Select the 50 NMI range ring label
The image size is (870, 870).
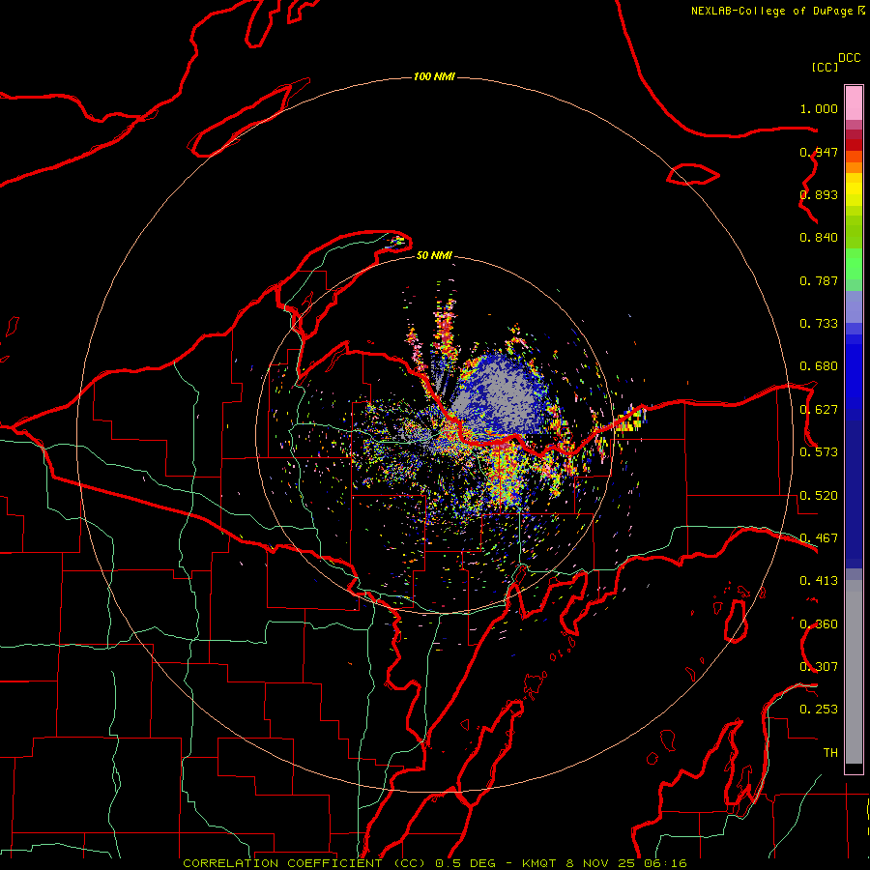point(434,255)
